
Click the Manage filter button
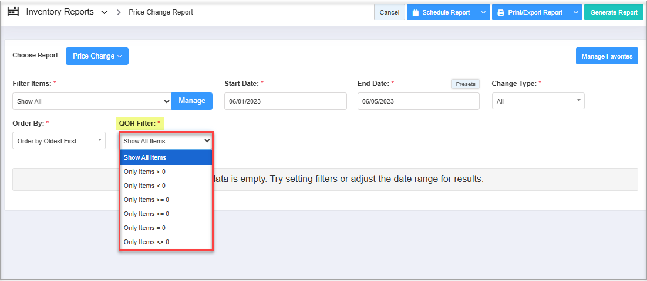tap(192, 101)
